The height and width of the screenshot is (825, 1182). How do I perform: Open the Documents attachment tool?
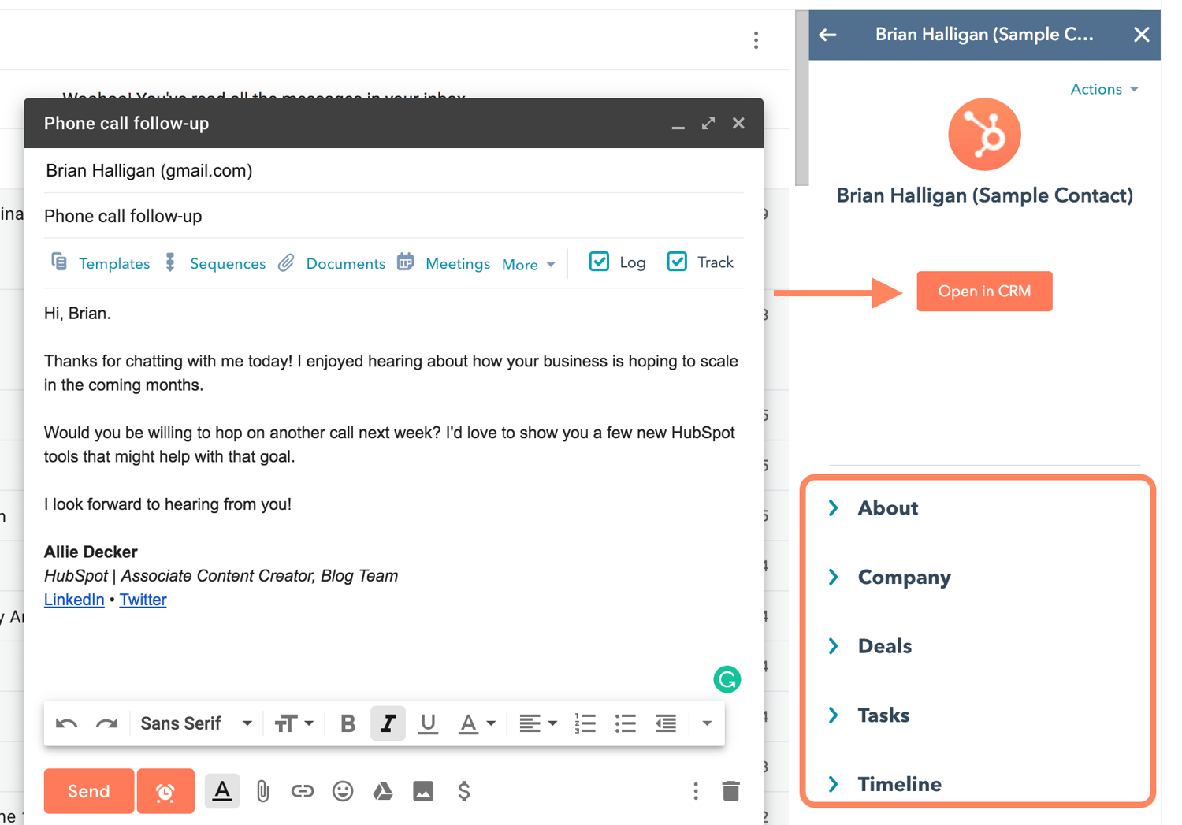[x=345, y=263]
